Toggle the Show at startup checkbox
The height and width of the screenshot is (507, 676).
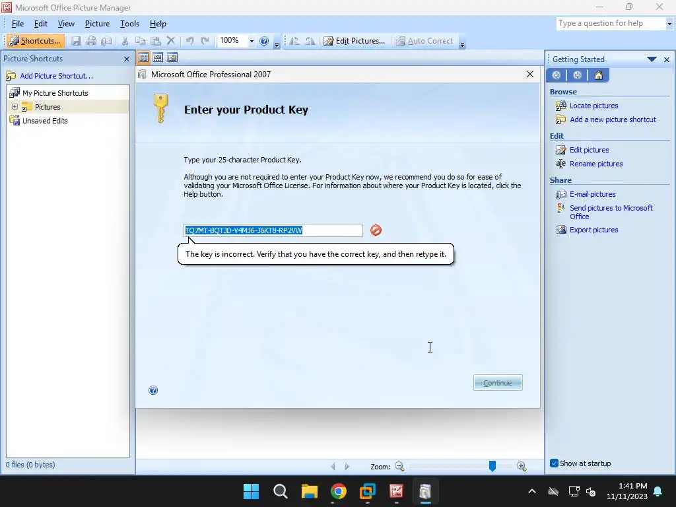554,463
